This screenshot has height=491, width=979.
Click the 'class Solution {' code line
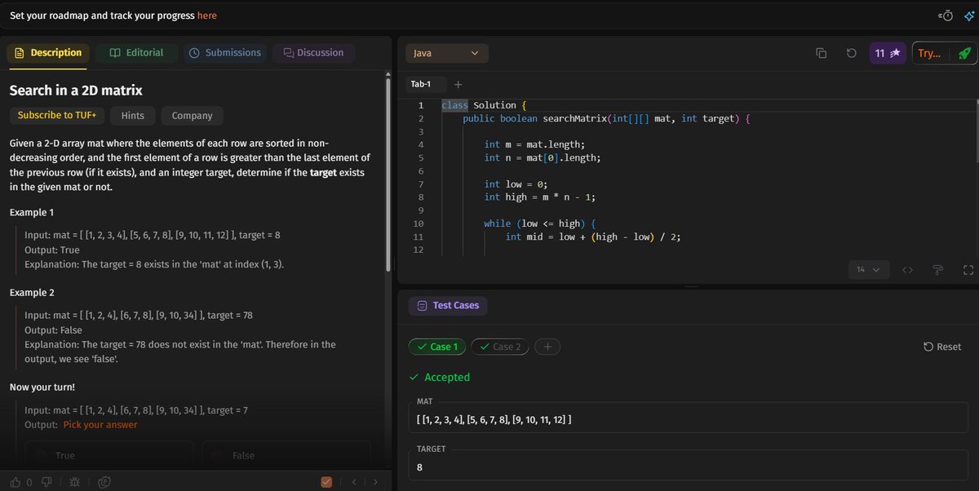click(x=485, y=105)
